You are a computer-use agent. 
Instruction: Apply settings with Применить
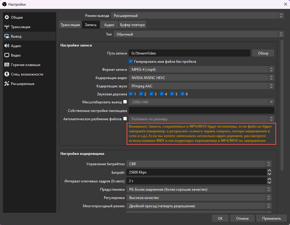pos(271,218)
